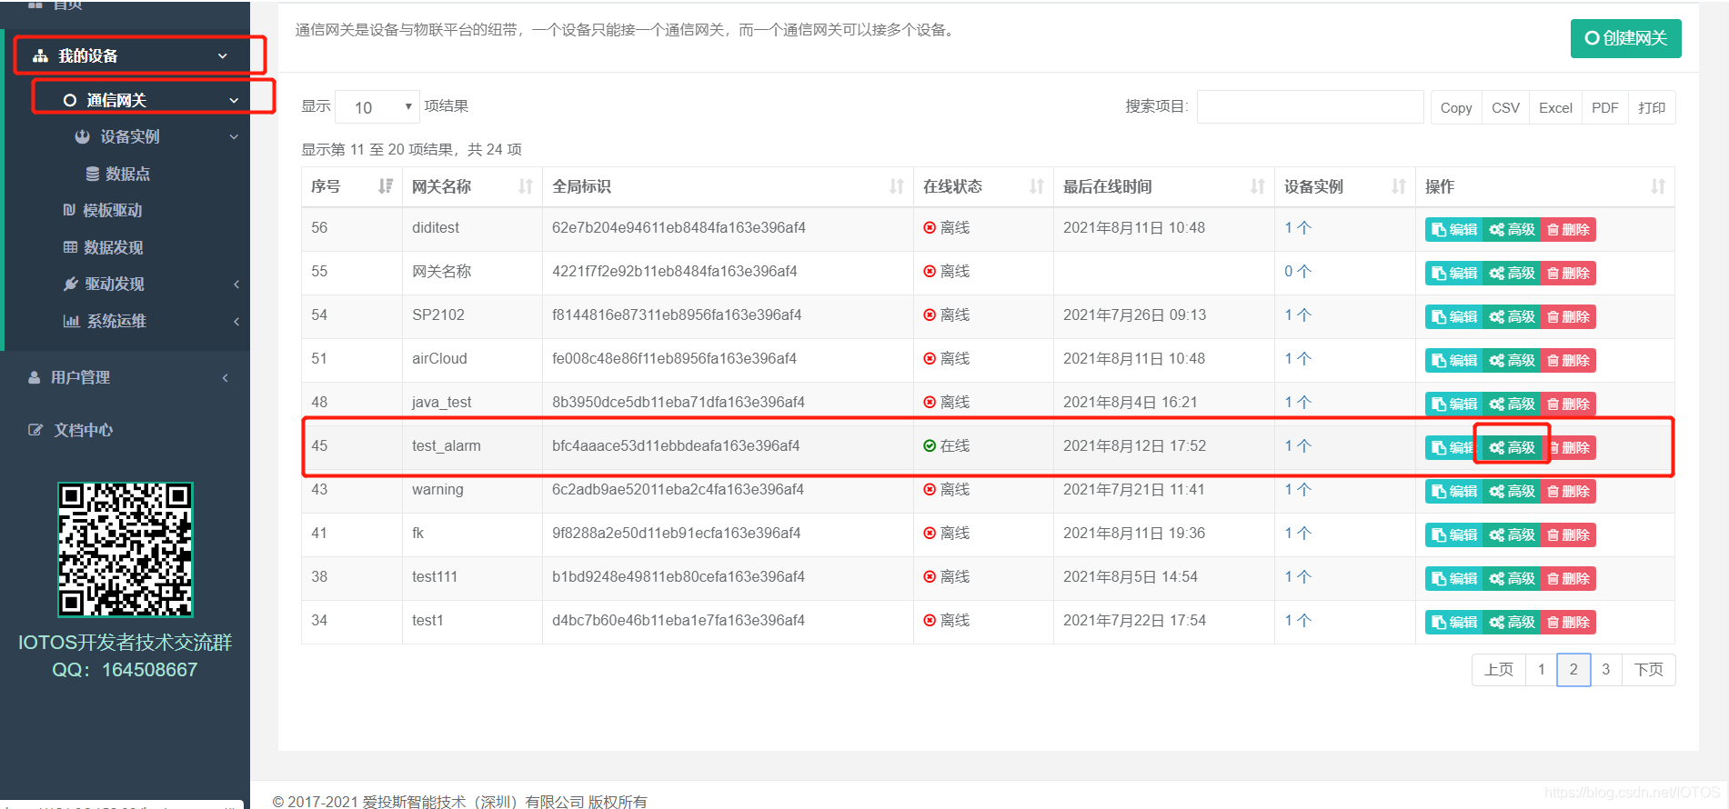Open 高级 settings for test_alarm gateway
Viewport: 1729px width, 809px height.
(1512, 448)
